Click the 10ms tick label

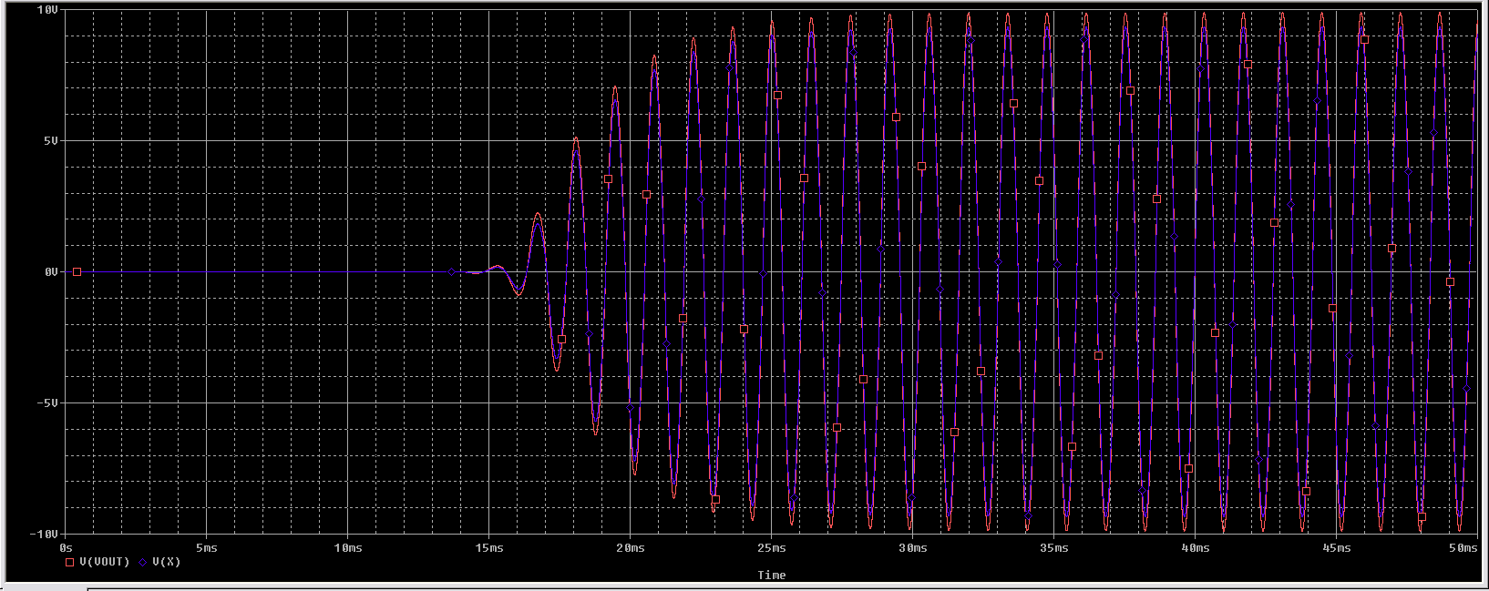[x=348, y=548]
